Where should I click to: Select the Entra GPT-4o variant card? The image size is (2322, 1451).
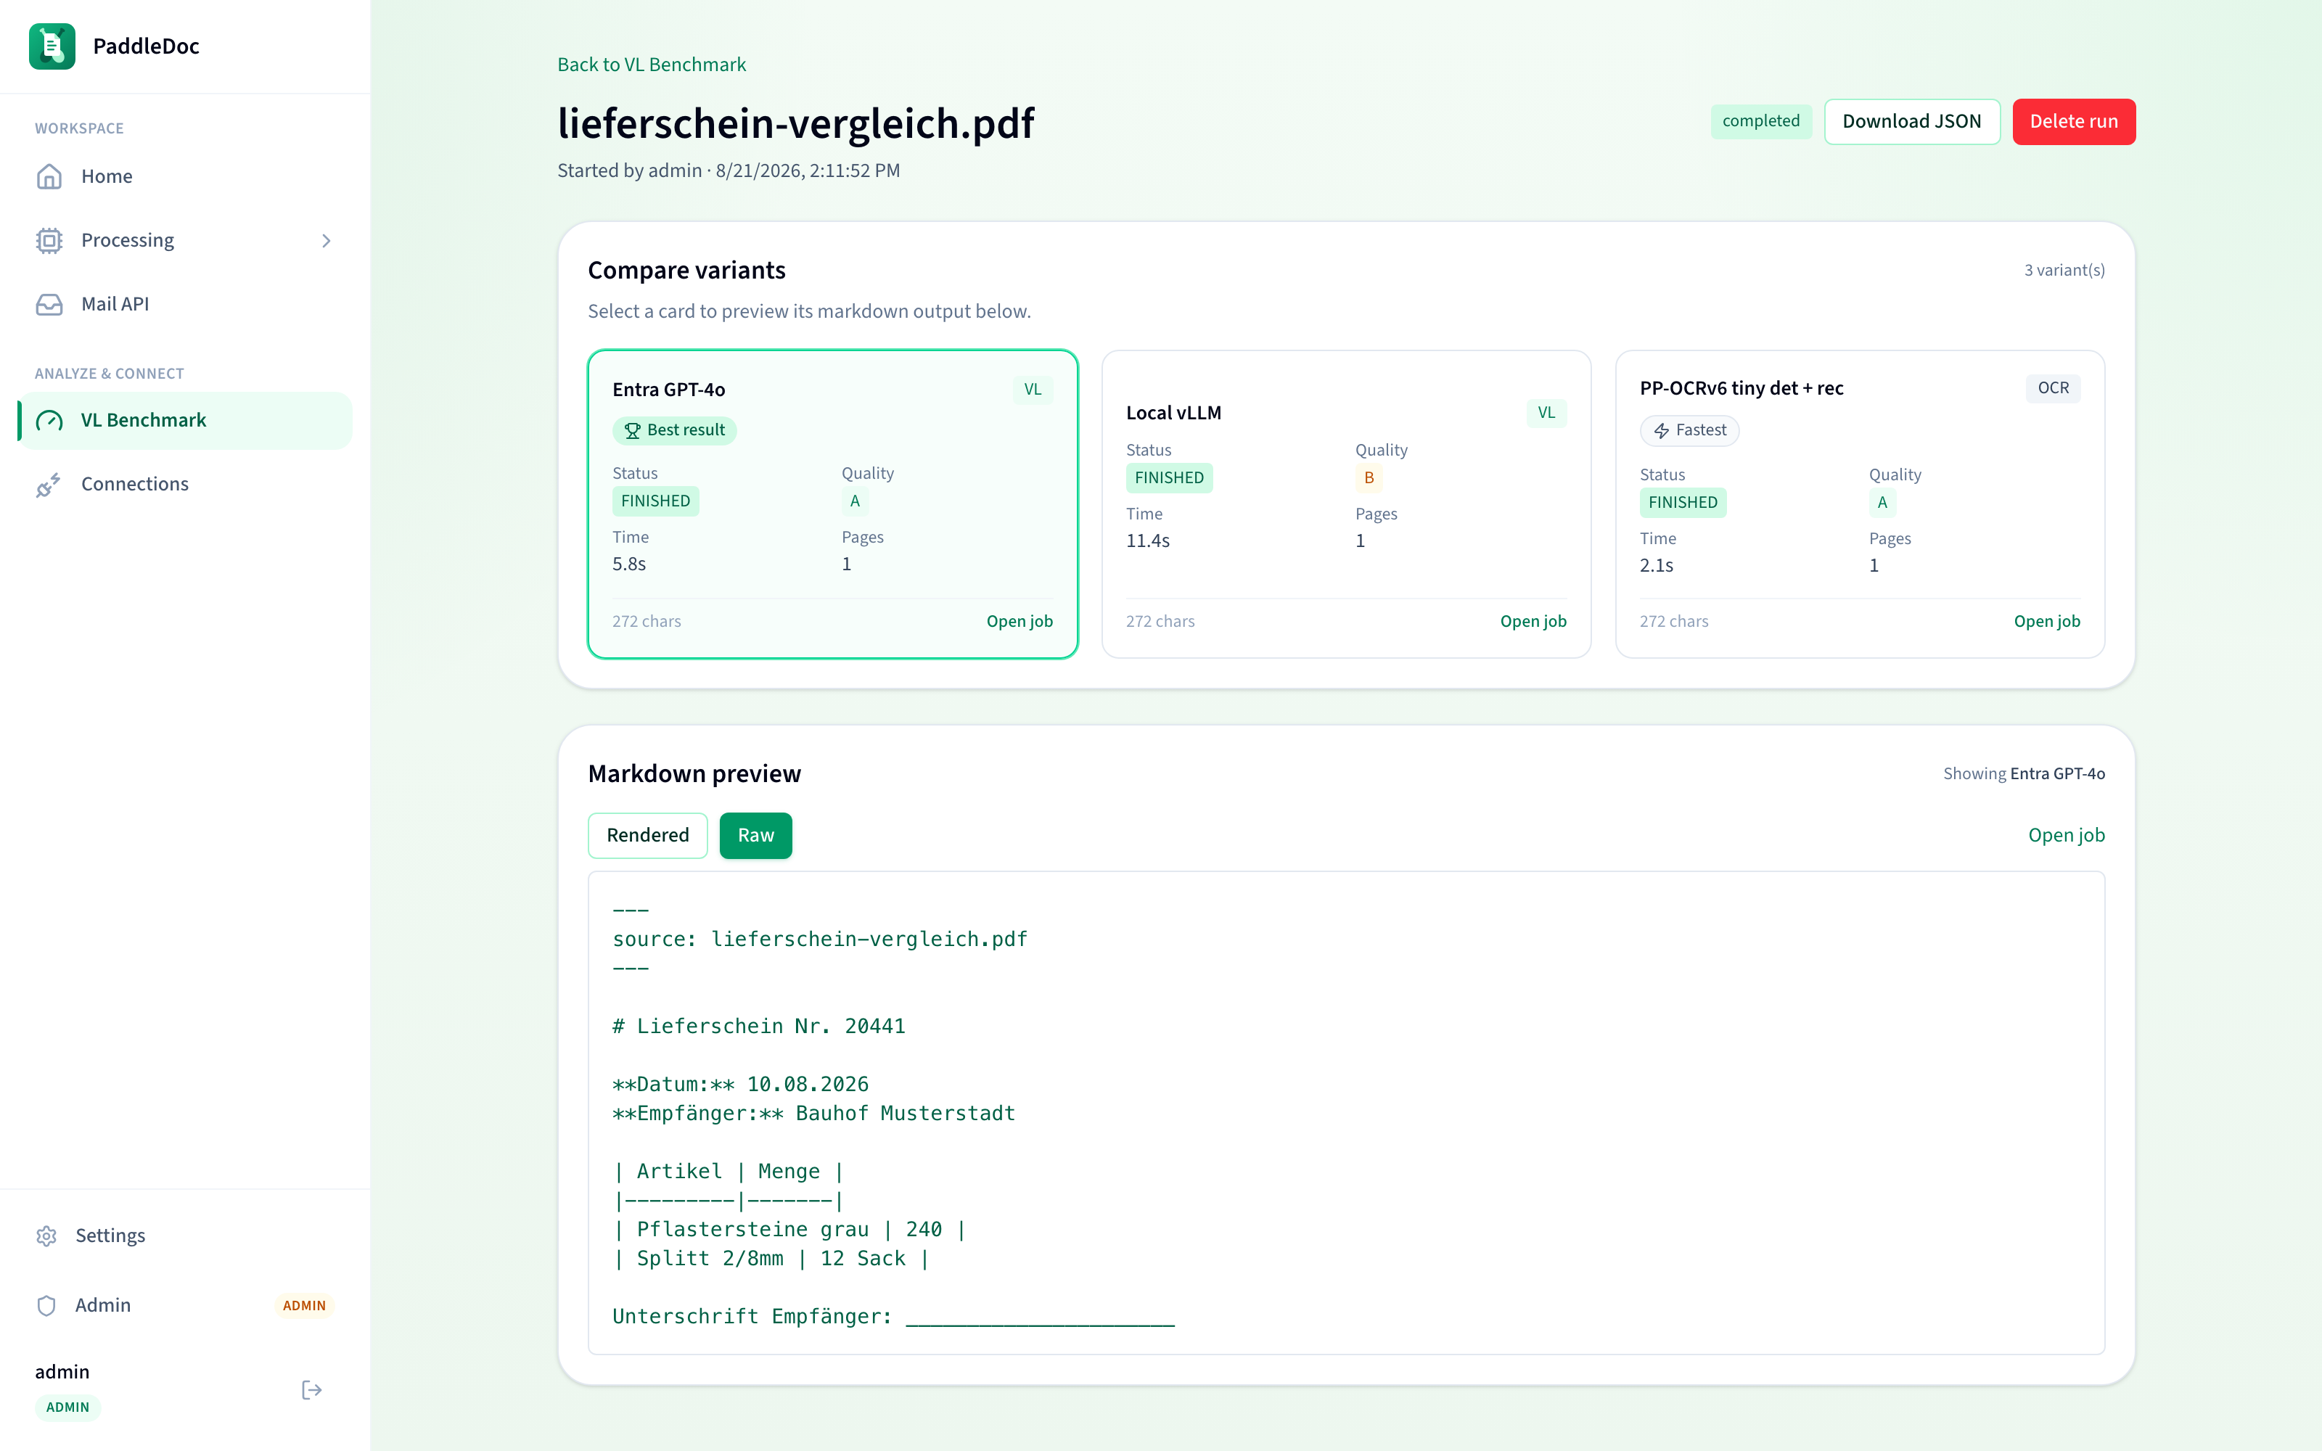(x=833, y=503)
